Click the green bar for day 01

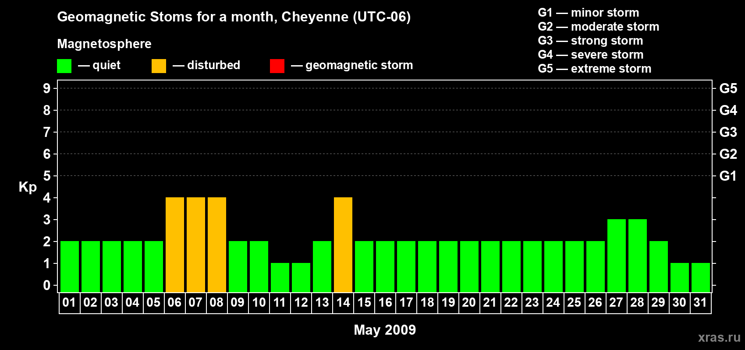click(70, 267)
